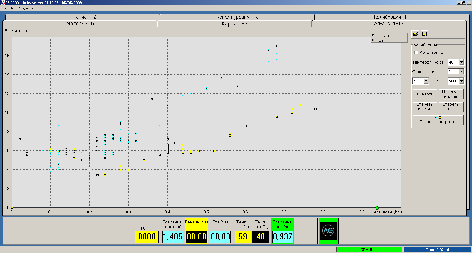472x253 pixels.
Task: Open the Опции menu
Action: pos(24,8)
